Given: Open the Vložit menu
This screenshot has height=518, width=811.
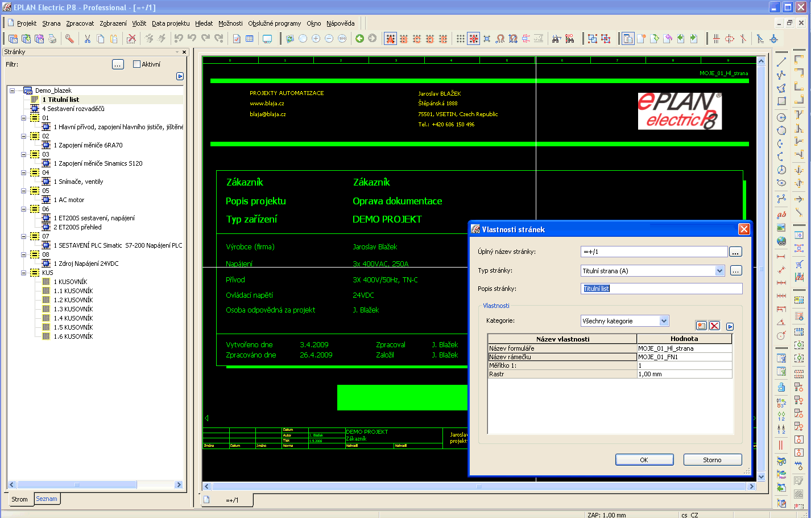Looking at the screenshot, I should tap(139, 23).
